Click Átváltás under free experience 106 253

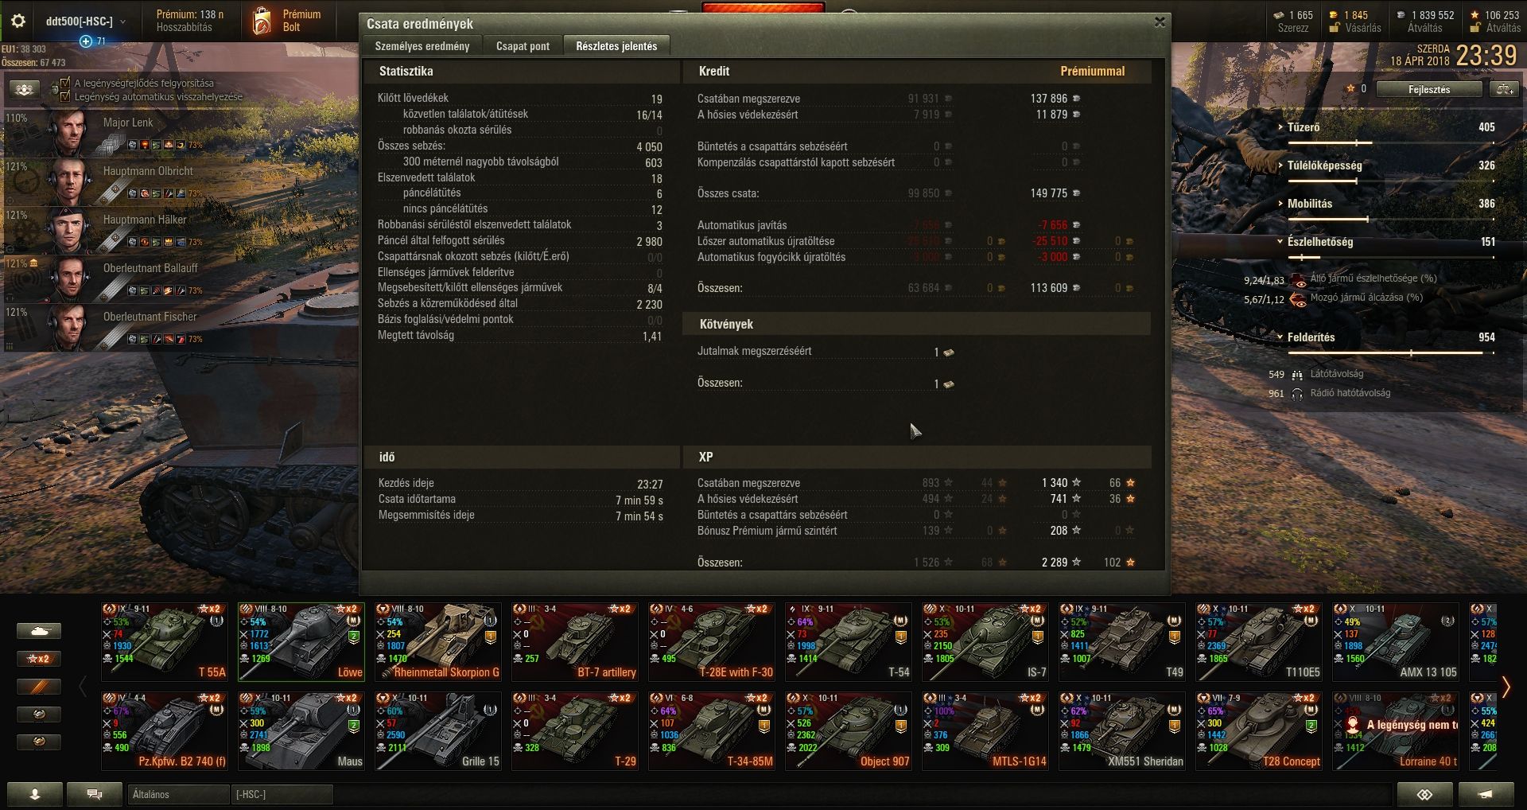(x=1503, y=28)
